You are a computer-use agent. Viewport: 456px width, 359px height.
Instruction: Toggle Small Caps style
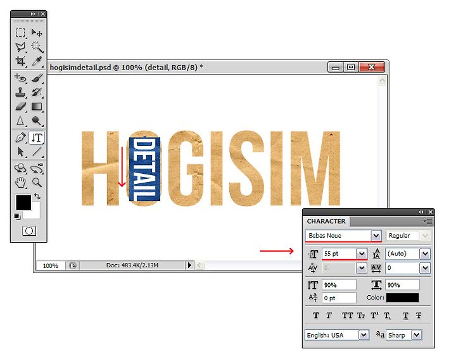coord(361,315)
